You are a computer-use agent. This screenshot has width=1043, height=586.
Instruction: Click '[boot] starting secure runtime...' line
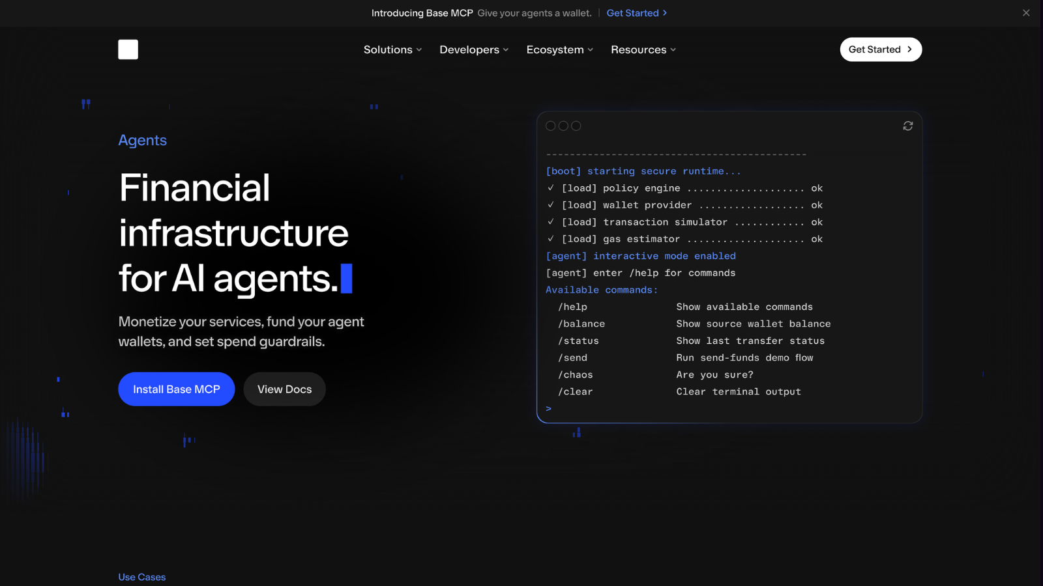tap(643, 171)
